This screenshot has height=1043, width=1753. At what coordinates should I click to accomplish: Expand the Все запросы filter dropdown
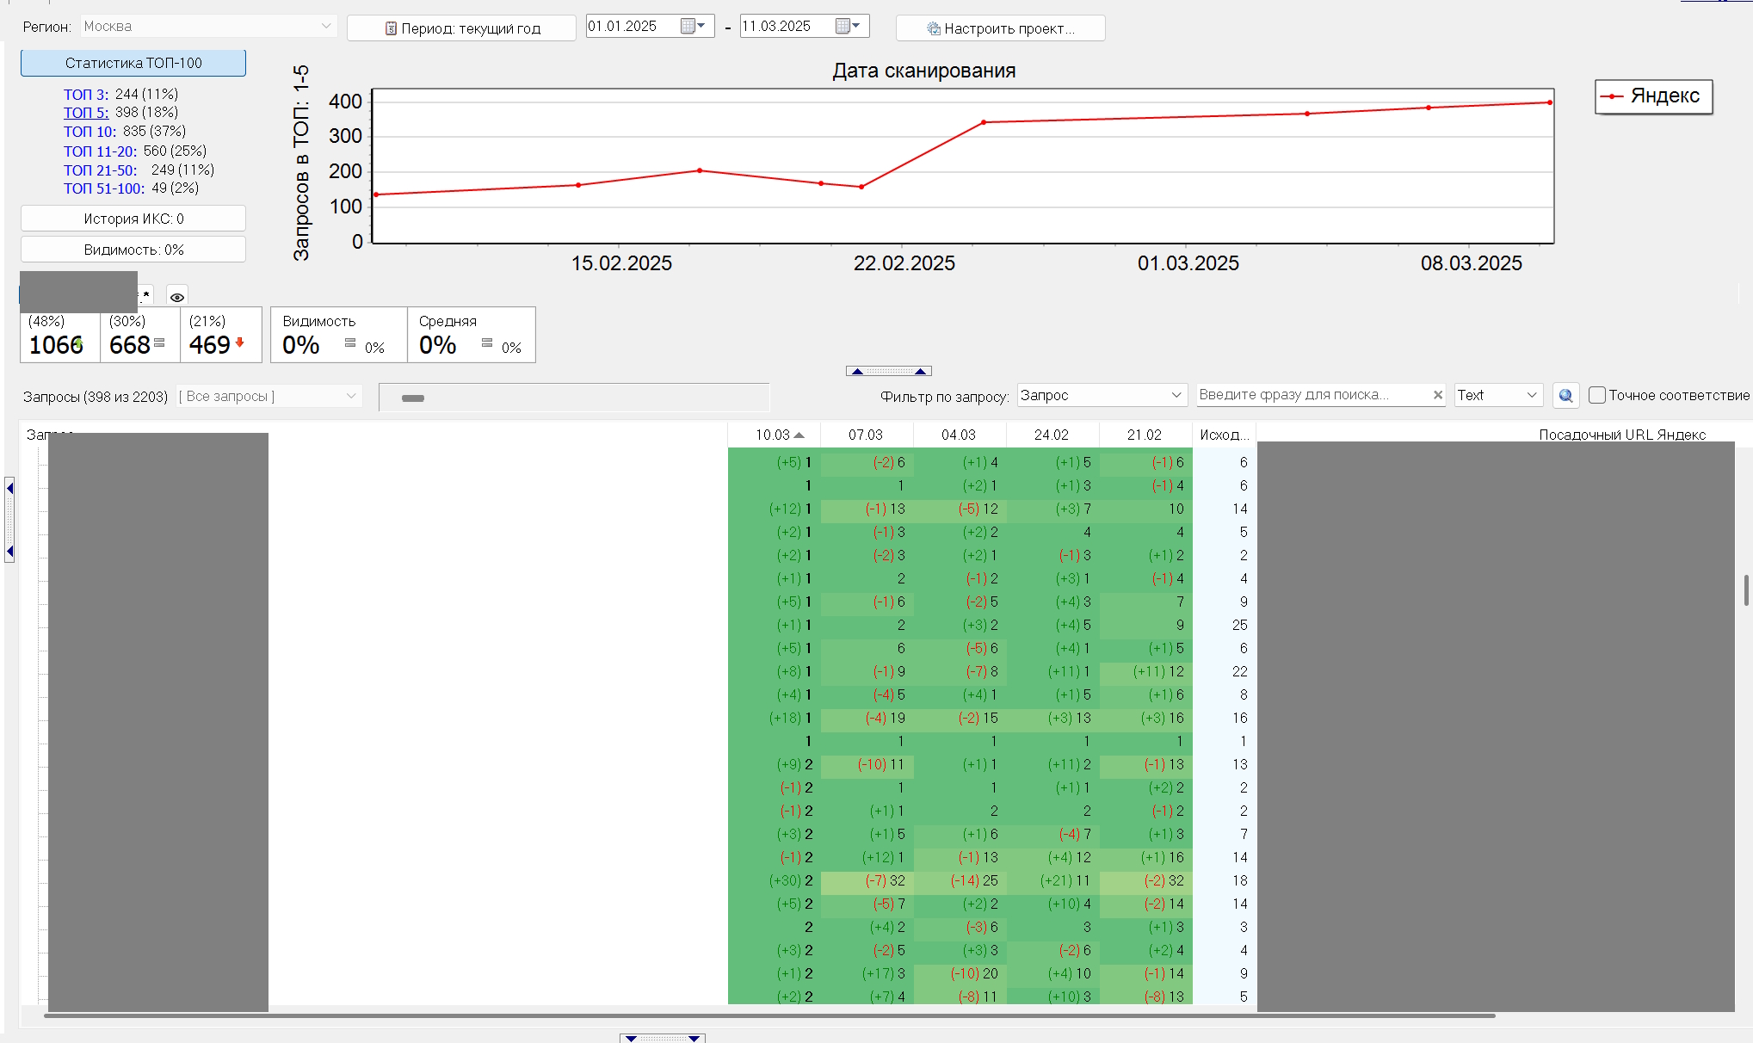click(x=269, y=396)
